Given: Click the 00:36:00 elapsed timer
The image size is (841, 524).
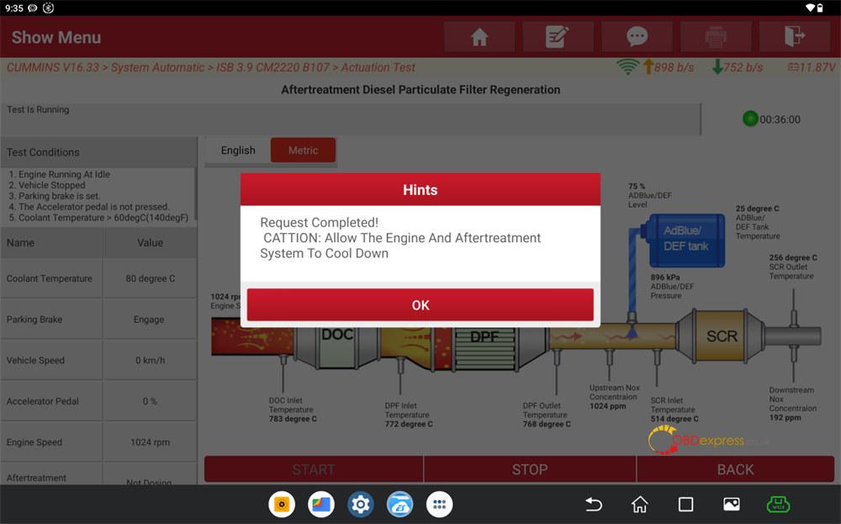Looking at the screenshot, I should click(x=780, y=119).
